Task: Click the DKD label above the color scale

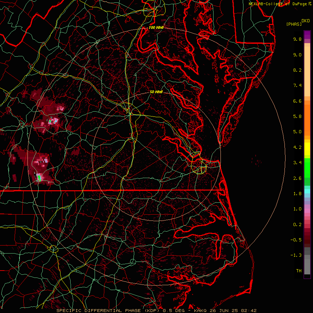Action: click(306, 21)
